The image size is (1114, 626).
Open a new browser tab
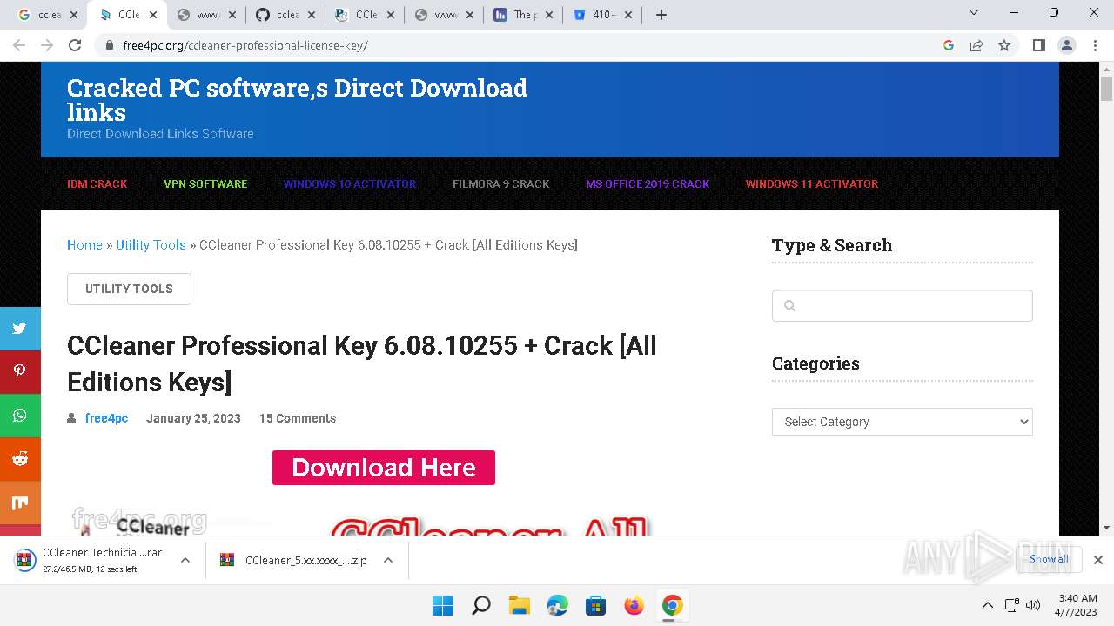coord(661,15)
